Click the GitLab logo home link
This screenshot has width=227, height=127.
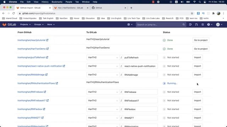pyautogui.click(x=9, y=24)
